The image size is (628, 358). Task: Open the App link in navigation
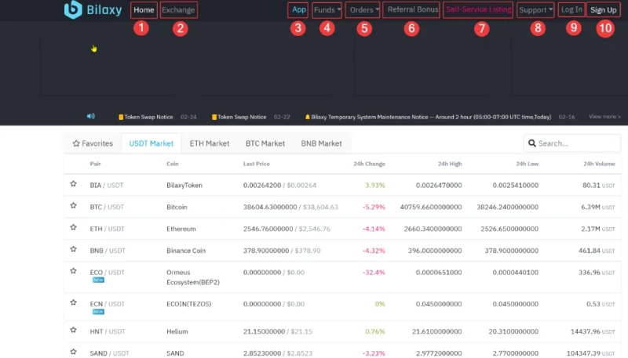tap(299, 9)
